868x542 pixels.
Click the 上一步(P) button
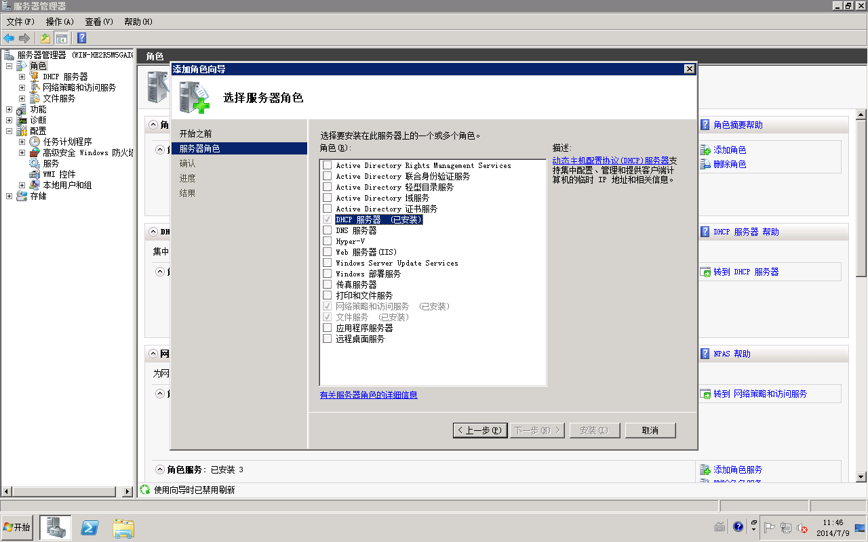tap(480, 430)
